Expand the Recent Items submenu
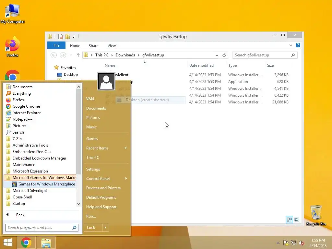Screen dimensions: 332x249 pyautogui.click(x=106, y=148)
